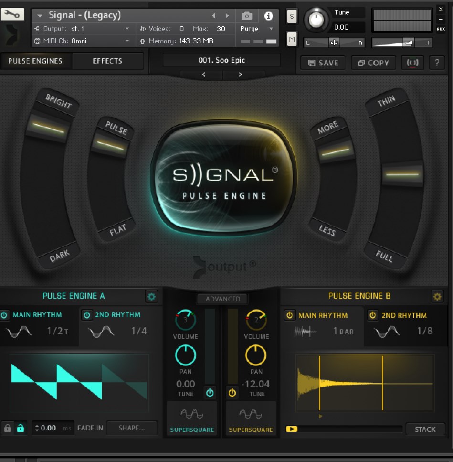This screenshot has width=453, height=462.
Task: Switch to the Effects tab
Action: click(x=107, y=61)
